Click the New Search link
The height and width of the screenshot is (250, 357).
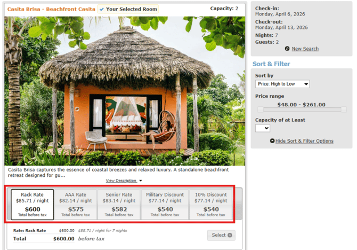(305, 49)
